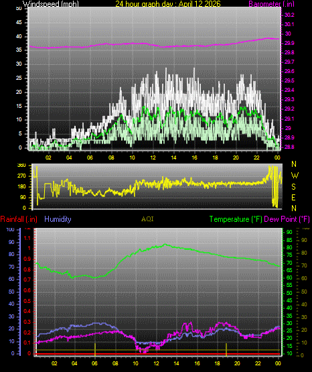Click the "29.5" barometer axis value
312x372 pixels.
289,81
